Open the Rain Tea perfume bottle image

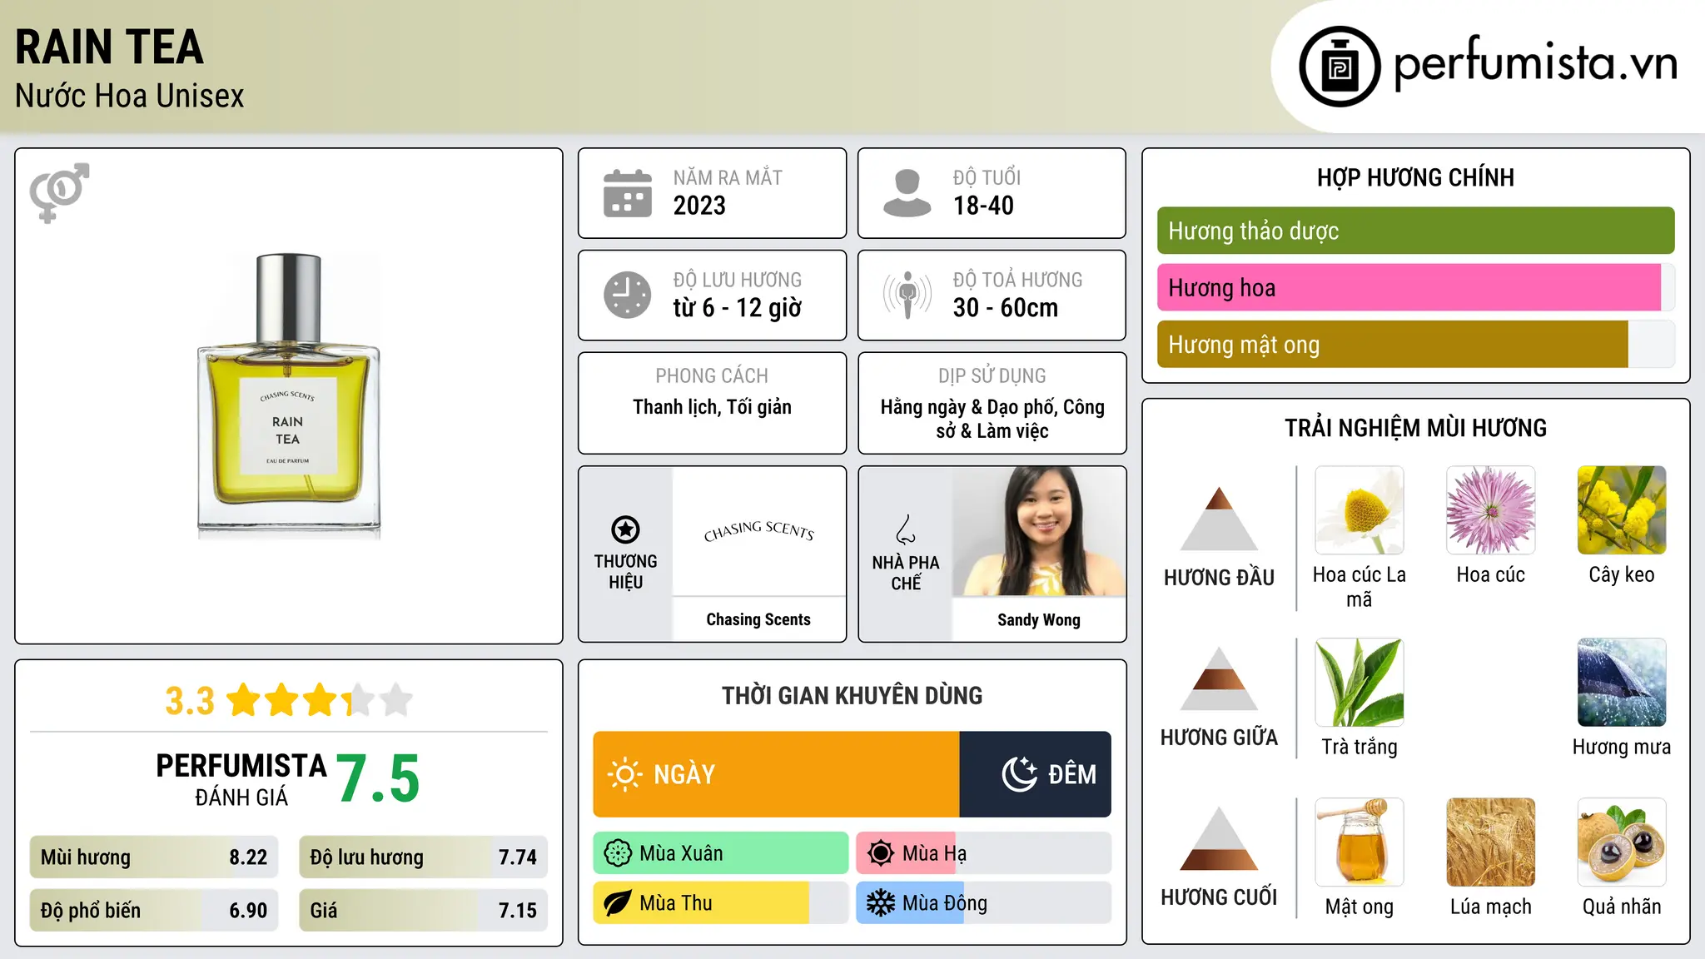pos(289,396)
